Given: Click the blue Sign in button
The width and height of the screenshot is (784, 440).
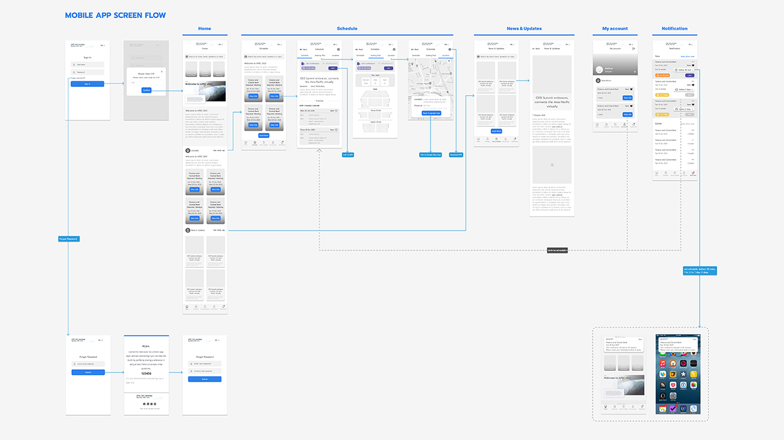Looking at the screenshot, I should tap(87, 84).
